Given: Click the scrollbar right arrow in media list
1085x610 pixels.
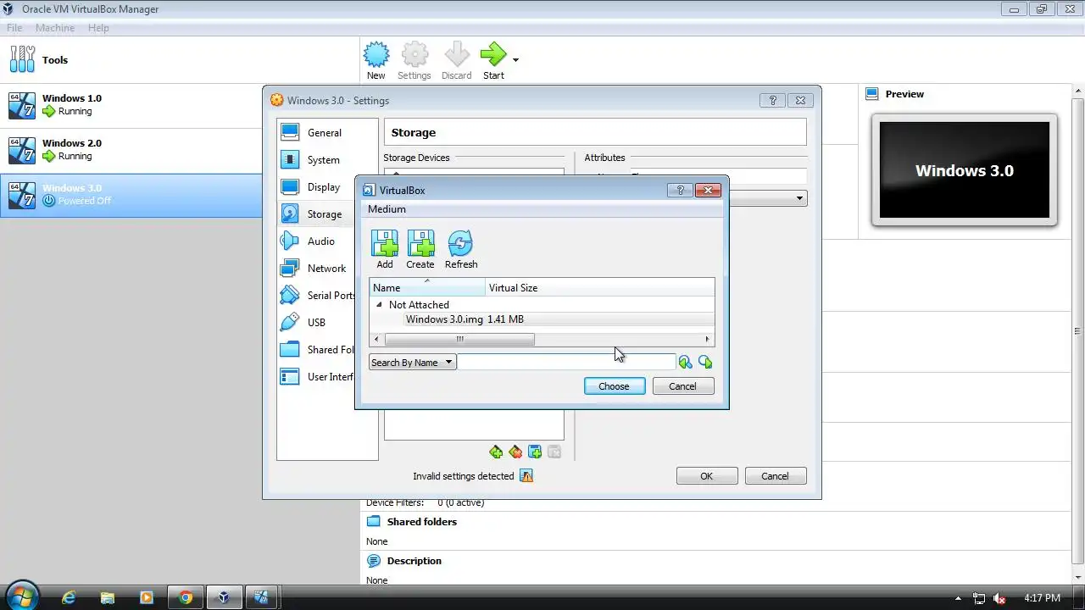Looking at the screenshot, I should tap(707, 339).
